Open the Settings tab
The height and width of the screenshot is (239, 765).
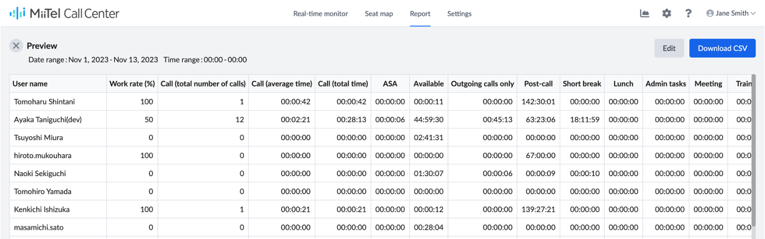click(x=459, y=14)
